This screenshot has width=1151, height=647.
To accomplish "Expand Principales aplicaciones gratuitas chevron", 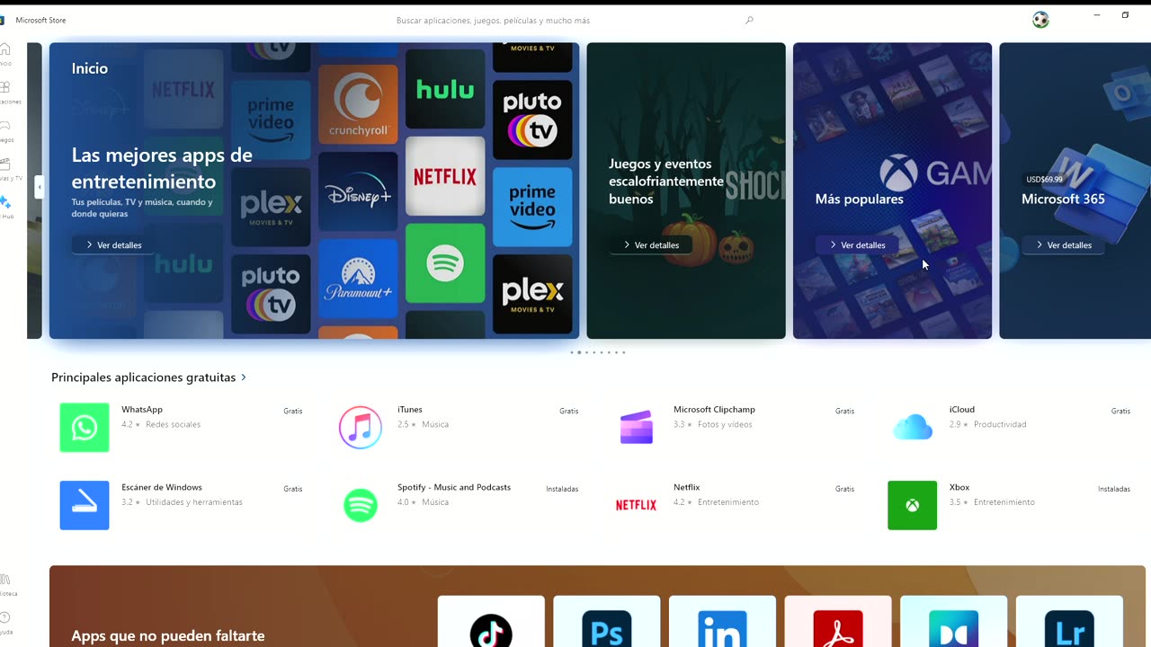I will [244, 377].
